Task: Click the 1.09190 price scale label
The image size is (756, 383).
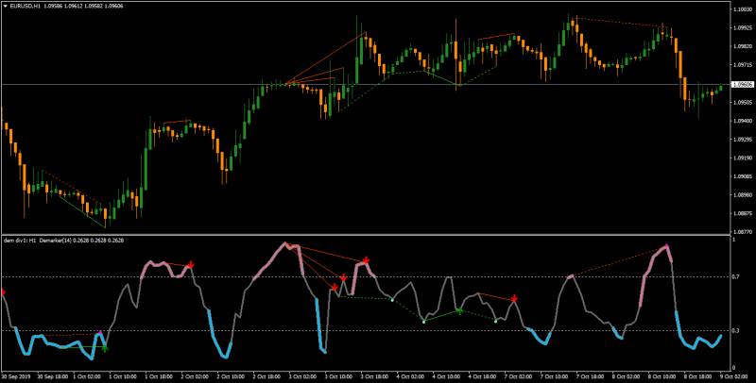Action: 741,158
